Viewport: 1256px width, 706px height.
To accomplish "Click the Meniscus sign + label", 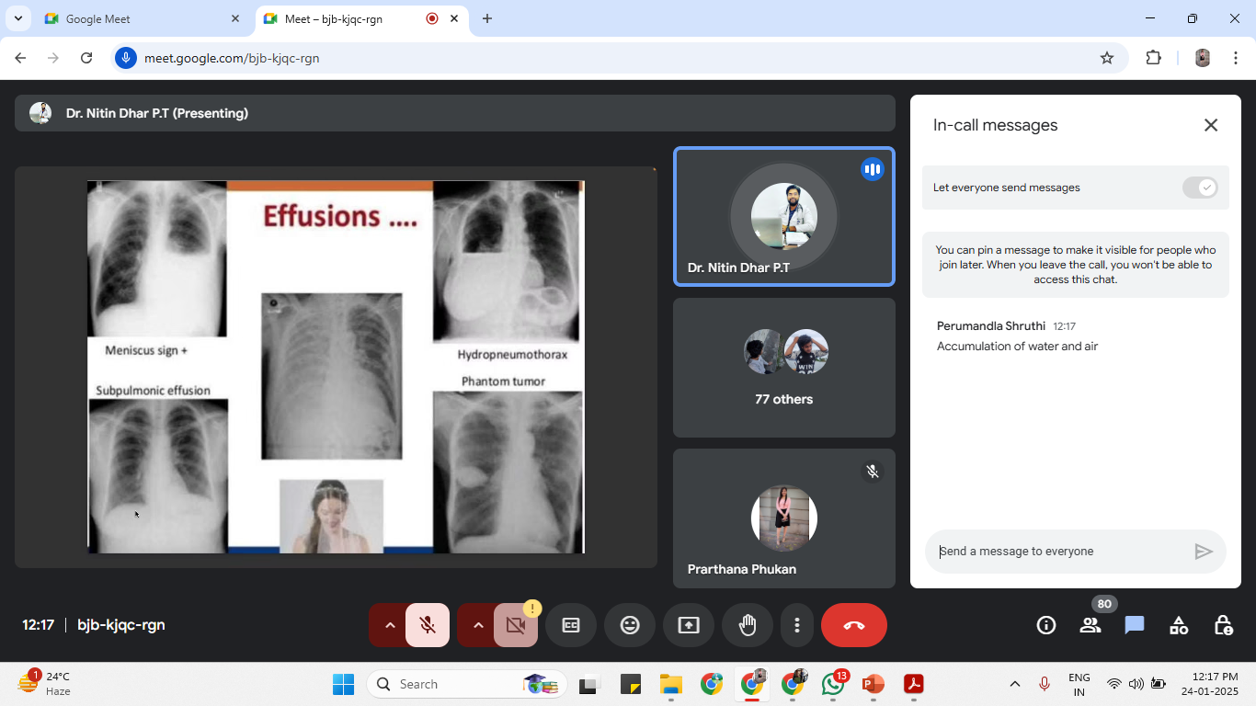I will 146,350.
